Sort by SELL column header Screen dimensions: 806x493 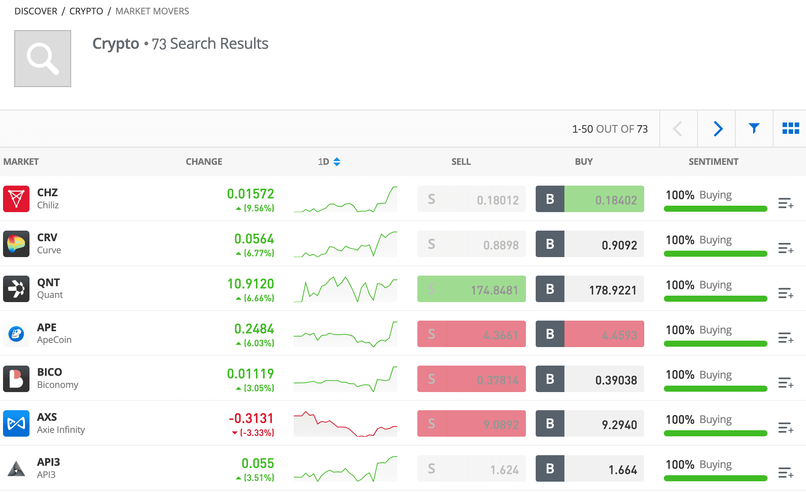tap(461, 162)
